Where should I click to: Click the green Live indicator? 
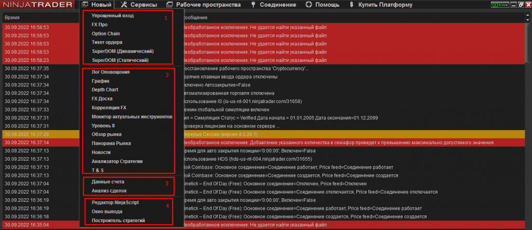click(x=499, y=5)
